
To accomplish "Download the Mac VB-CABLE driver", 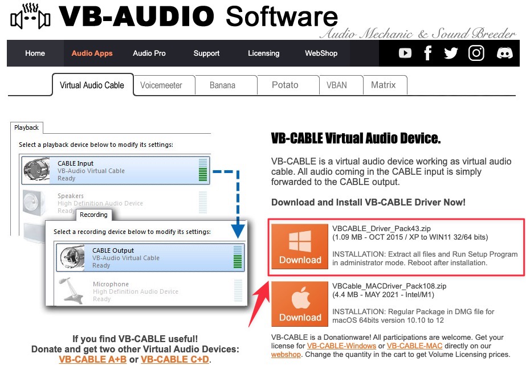I will 300,303.
